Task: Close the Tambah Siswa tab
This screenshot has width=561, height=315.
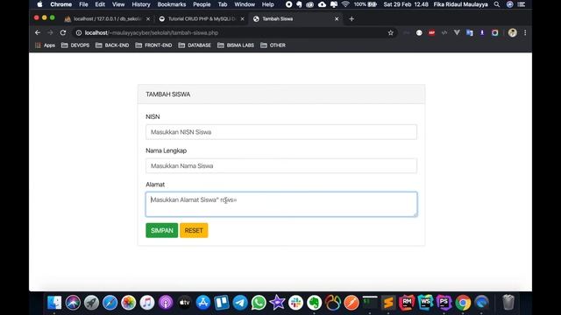Action: point(337,19)
